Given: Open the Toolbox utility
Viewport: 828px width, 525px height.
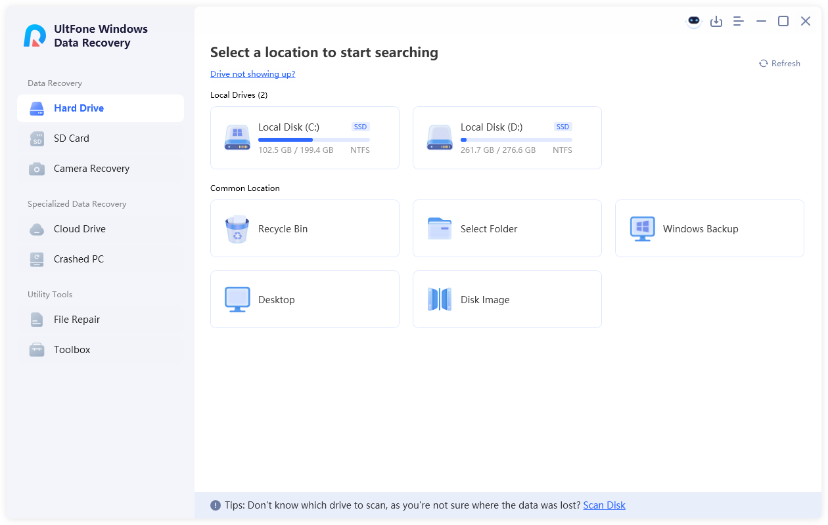Looking at the screenshot, I should point(72,350).
